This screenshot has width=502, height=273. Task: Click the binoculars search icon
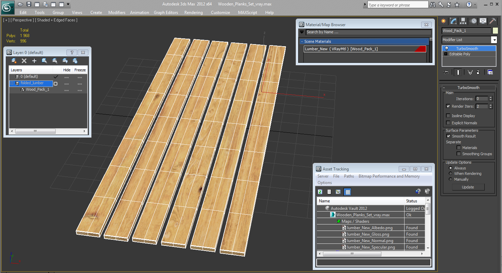433,5
